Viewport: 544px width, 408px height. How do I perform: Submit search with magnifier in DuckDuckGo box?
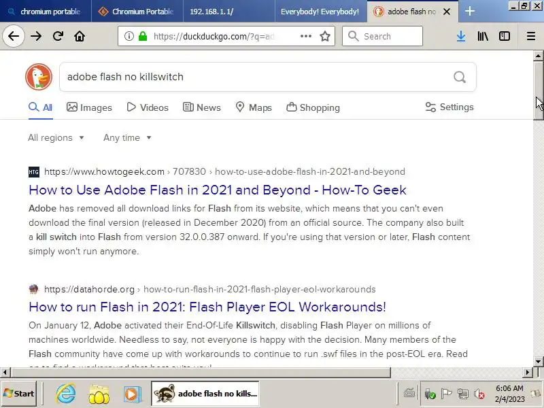pos(460,77)
